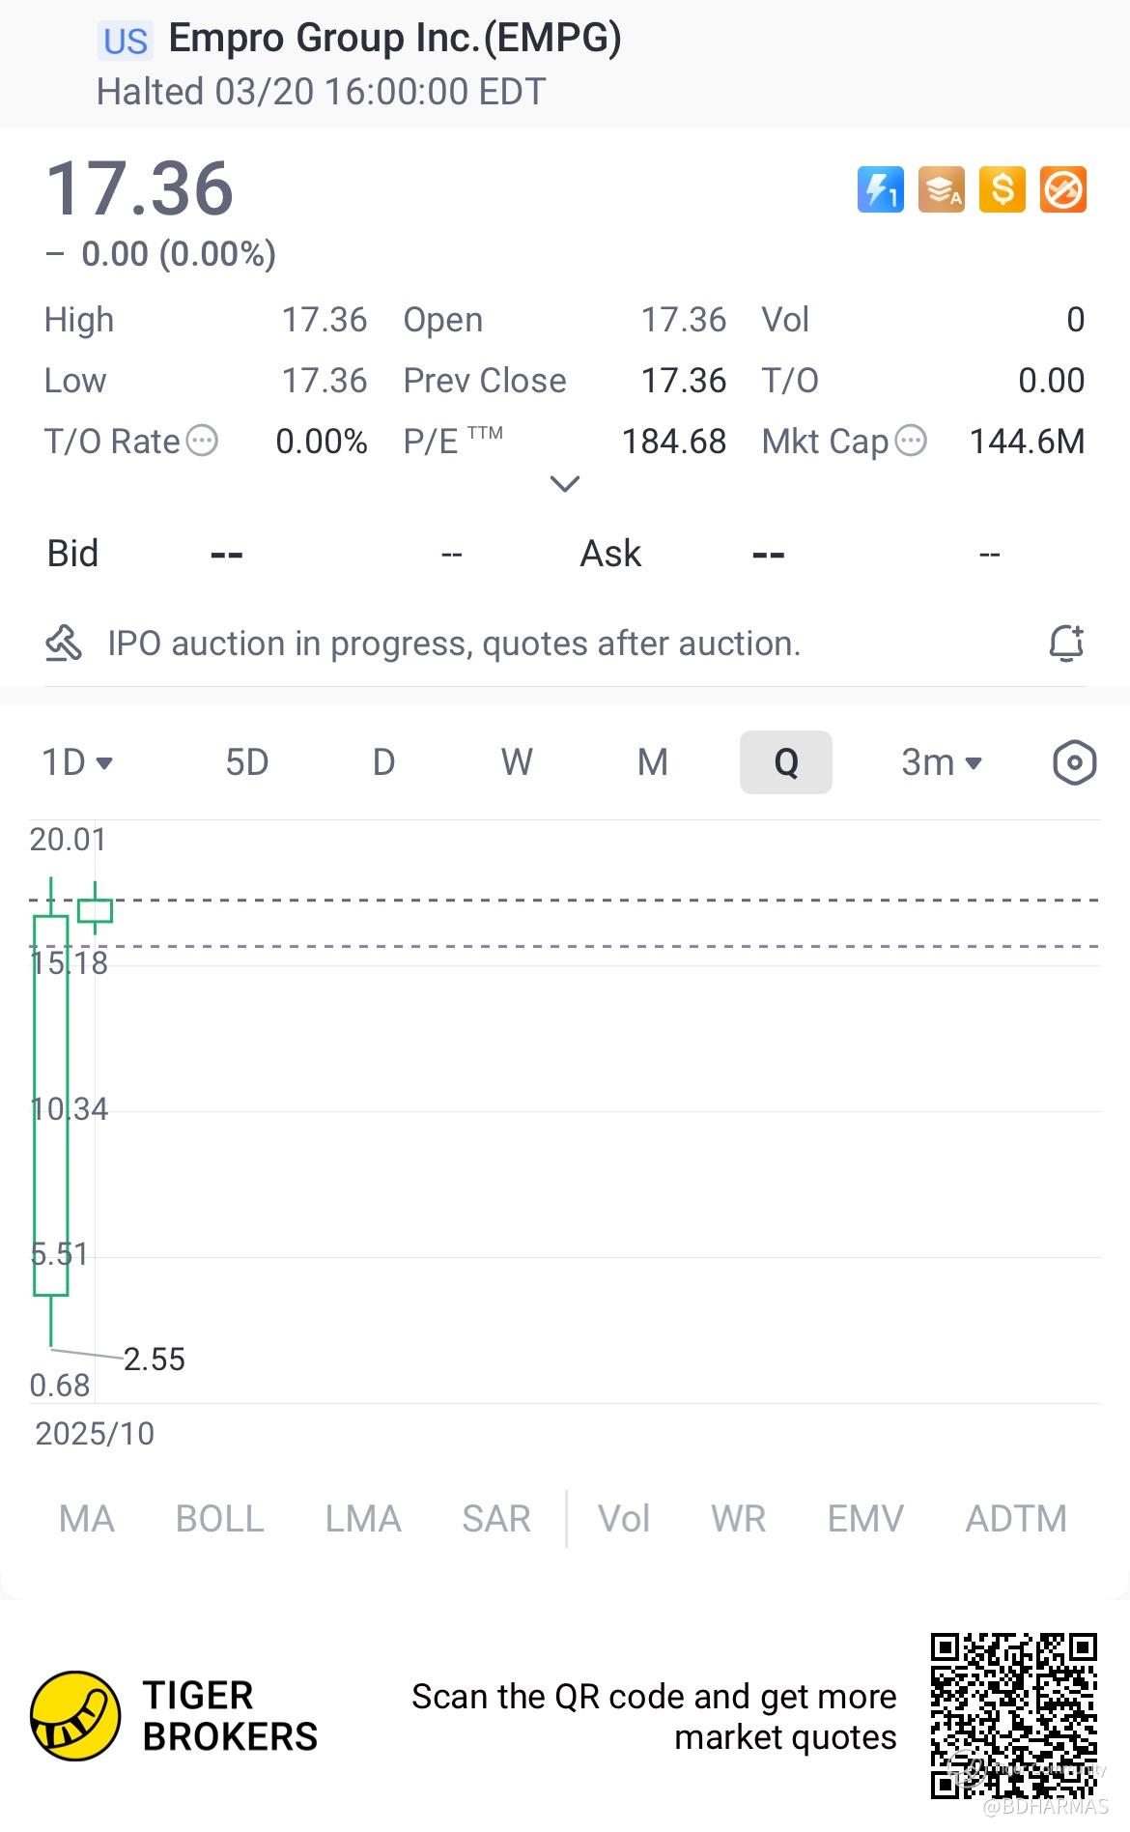Tap the brown stacked layers icon

click(x=941, y=189)
